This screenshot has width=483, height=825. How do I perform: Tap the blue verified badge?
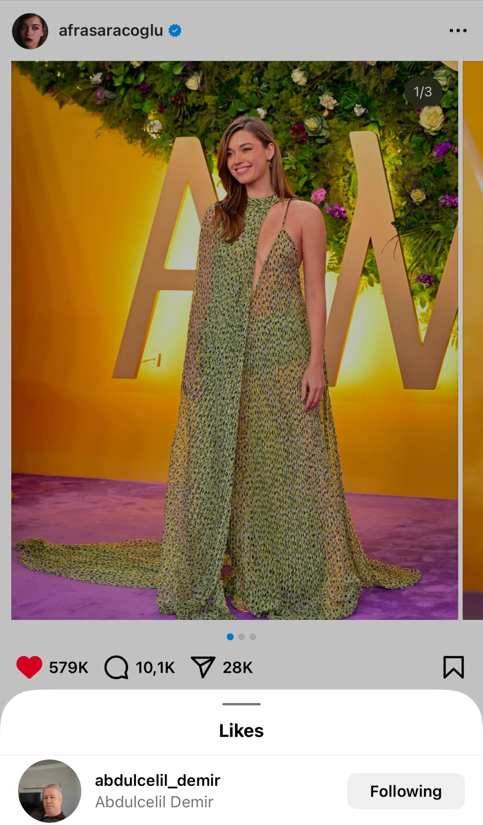(175, 31)
